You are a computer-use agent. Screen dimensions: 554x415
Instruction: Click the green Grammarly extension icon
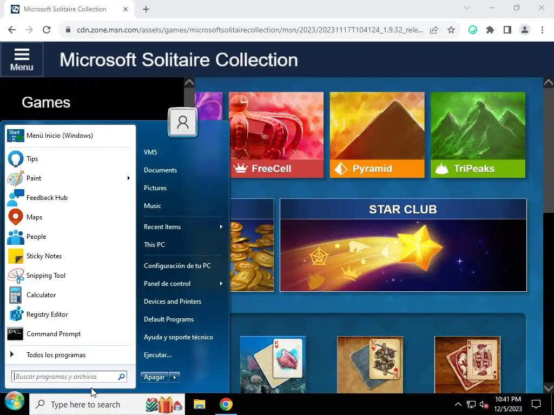click(x=473, y=30)
